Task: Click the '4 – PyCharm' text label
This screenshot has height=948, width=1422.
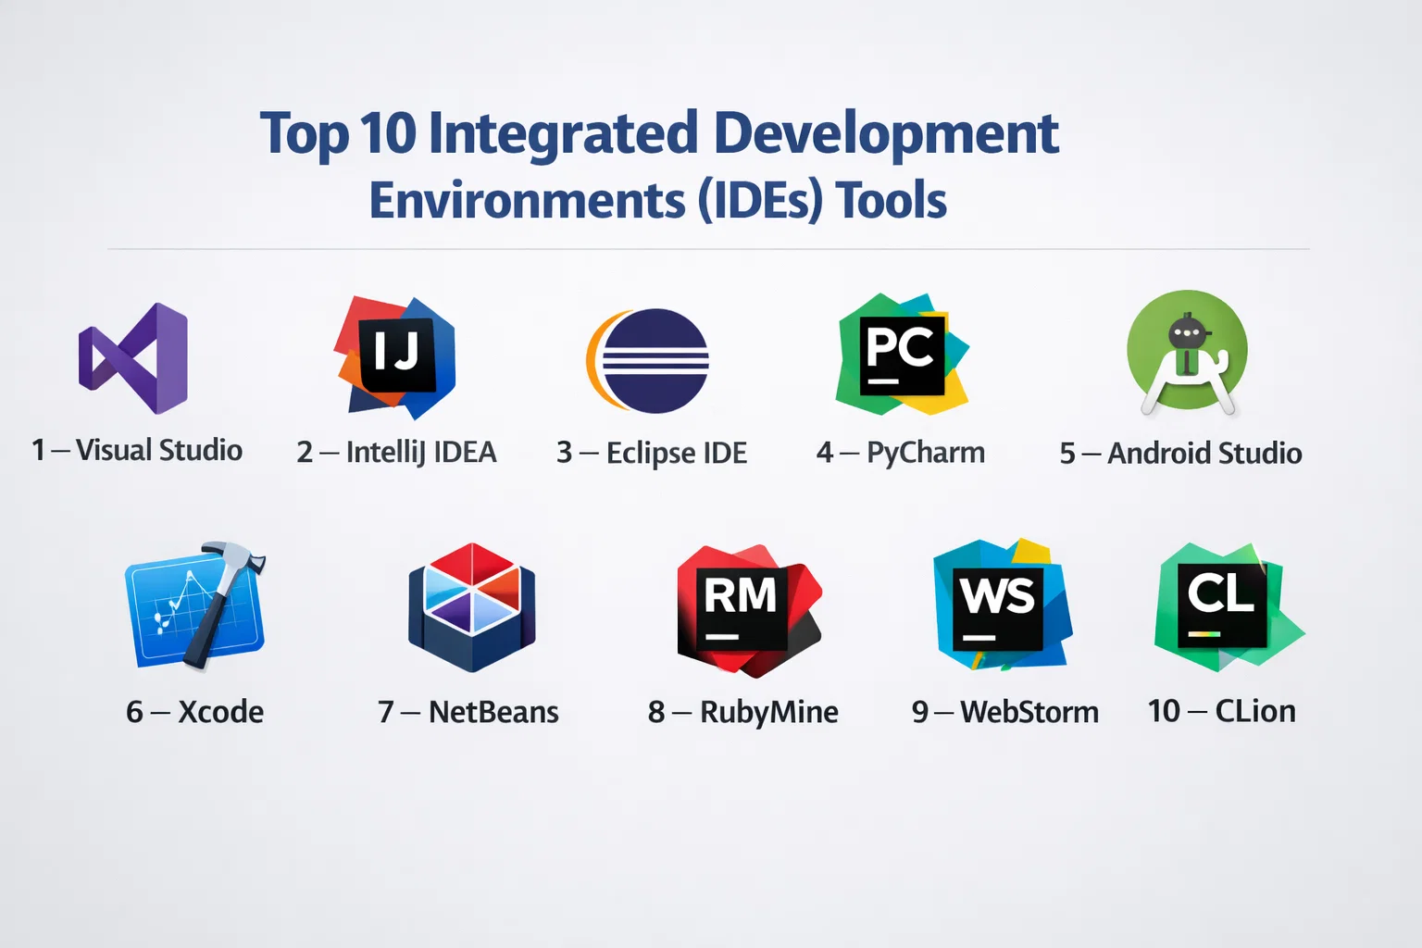Action: pos(901,453)
